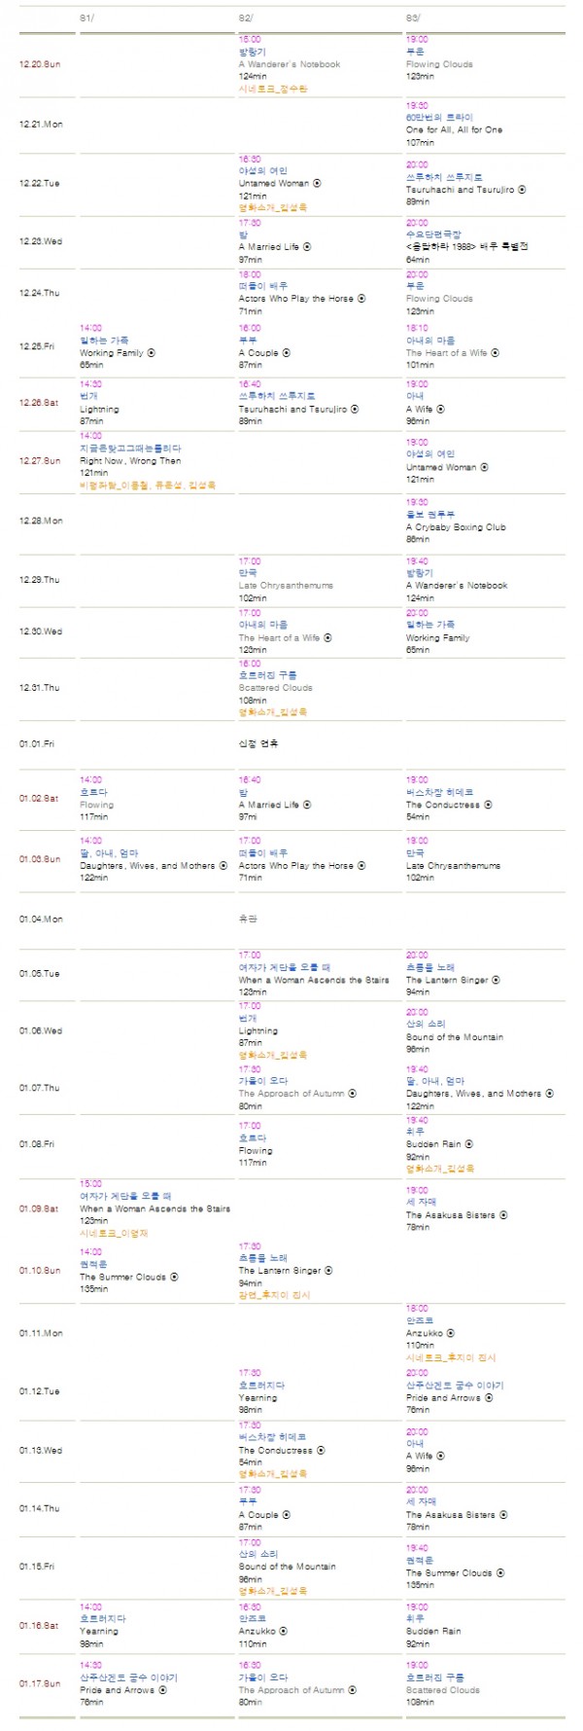This screenshot has height=1731, width=583.
Task: Click circle icon beside The Heart of a Wife, Dec 25
Action: point(496,353)
